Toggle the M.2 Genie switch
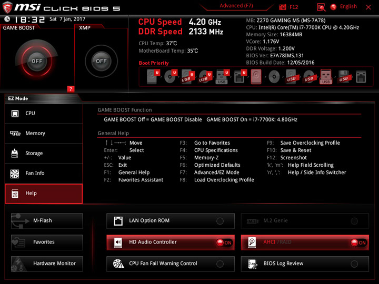 coord(354,221)
